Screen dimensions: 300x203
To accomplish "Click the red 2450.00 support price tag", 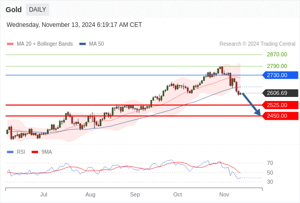I will (x=280, y=116).
